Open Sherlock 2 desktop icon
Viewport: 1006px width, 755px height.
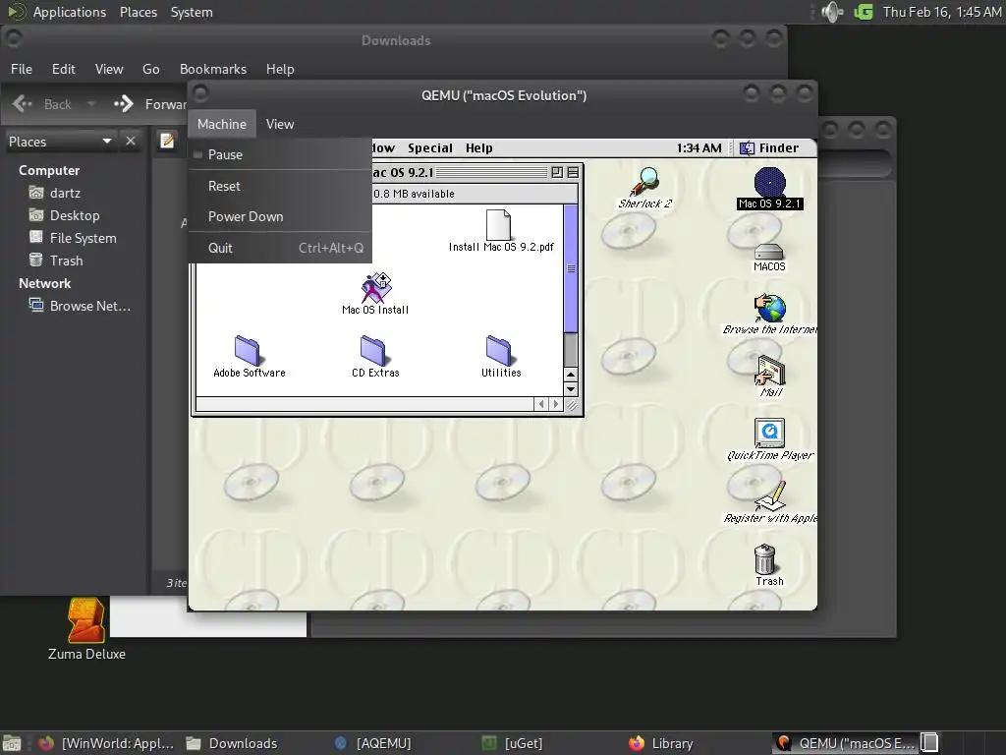pos(644,182)
